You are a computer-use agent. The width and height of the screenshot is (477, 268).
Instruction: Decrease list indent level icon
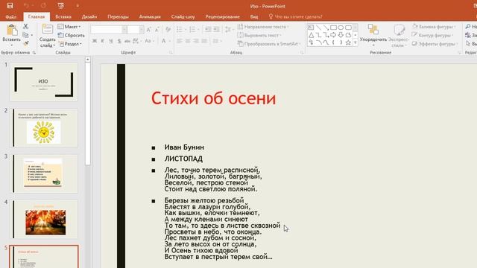tap(208, 30)
